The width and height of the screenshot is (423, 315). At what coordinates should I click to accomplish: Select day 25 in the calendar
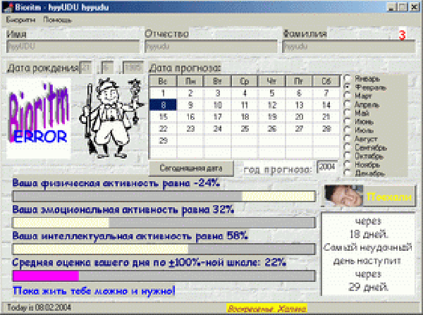click(245, 129)
